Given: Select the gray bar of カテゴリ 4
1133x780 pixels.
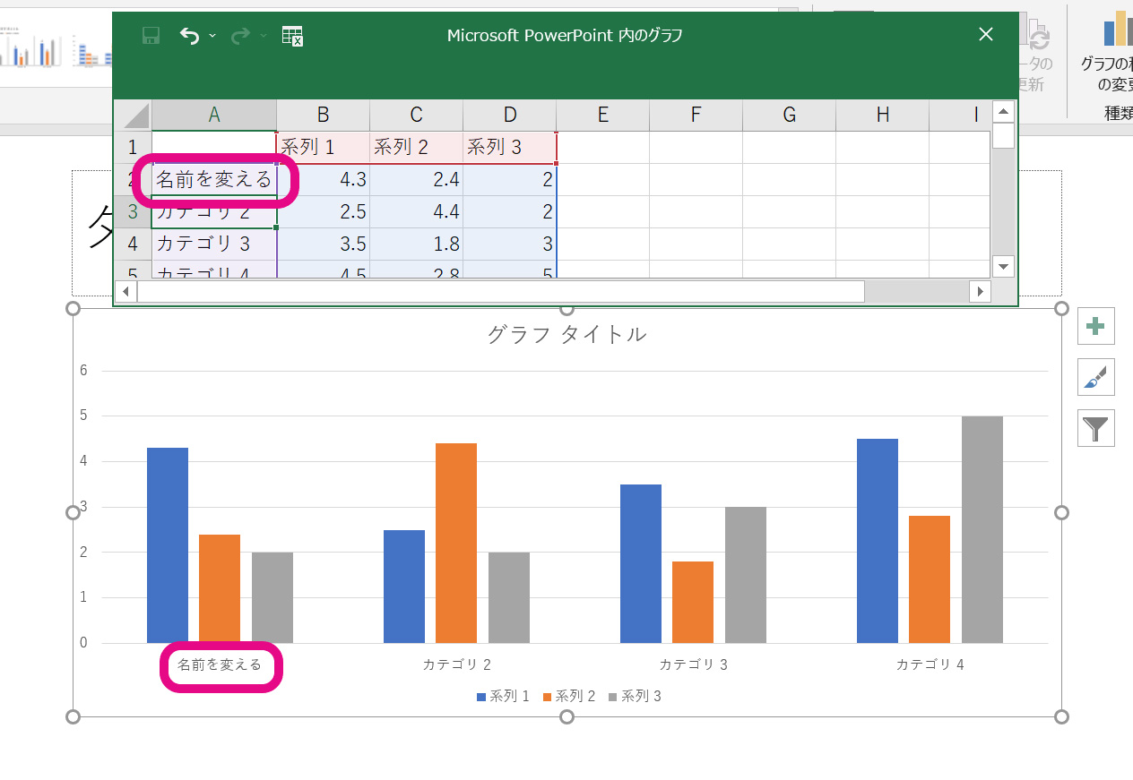Looking at the screenshot, I should (982, 529).
